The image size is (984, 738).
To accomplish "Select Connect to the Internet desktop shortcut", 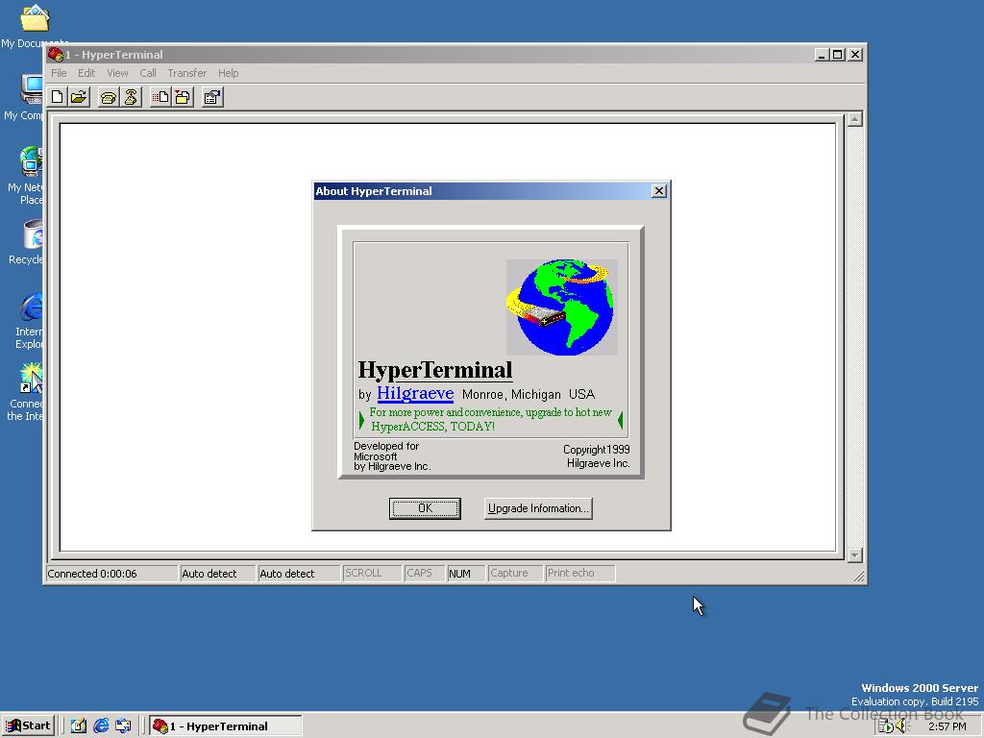I will (x=26, y=392).
